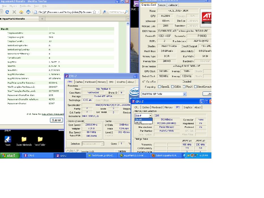Open the History menu in Firefox

click(13, 6)
